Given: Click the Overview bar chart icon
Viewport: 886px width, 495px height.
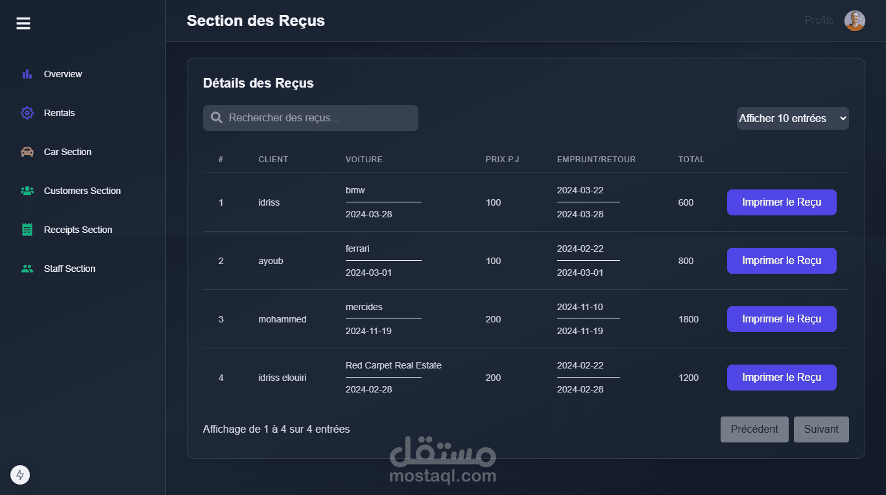Looking at the screenshot, I should [x=27, y=74].
